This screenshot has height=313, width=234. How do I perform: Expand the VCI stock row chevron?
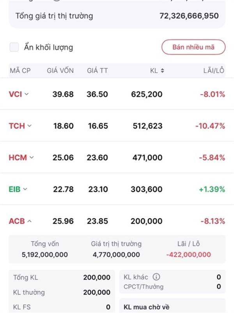27,94
